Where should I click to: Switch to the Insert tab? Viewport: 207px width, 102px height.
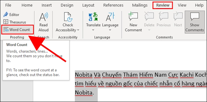(x=47, y=5)
